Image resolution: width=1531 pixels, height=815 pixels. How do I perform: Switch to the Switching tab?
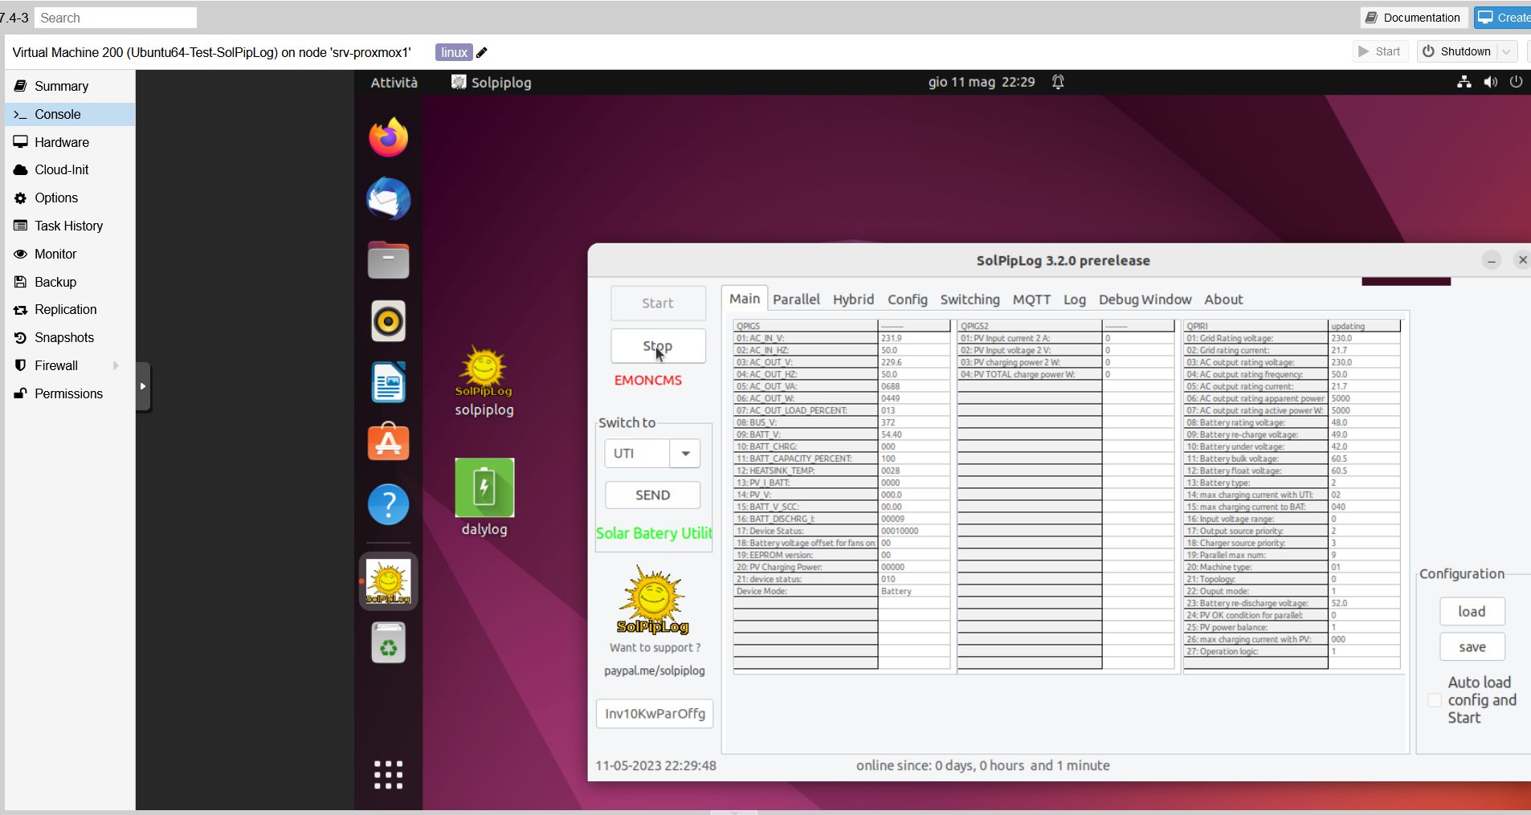coord(970,300)
